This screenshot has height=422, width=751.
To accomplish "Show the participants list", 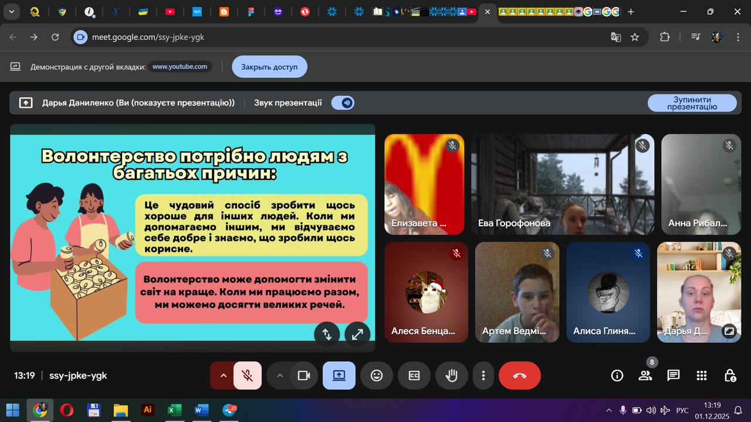I will click(645, 376).
